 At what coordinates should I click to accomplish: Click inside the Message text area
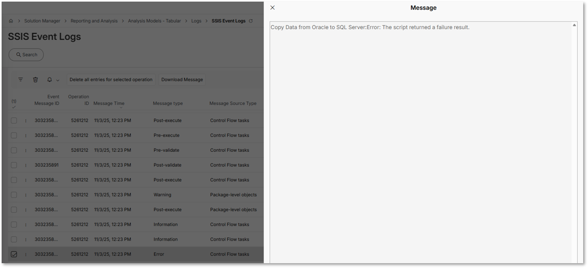(x=424, y=143)
